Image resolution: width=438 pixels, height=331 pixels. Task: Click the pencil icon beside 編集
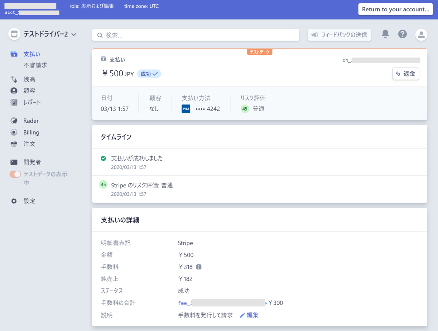pos(242,315)
